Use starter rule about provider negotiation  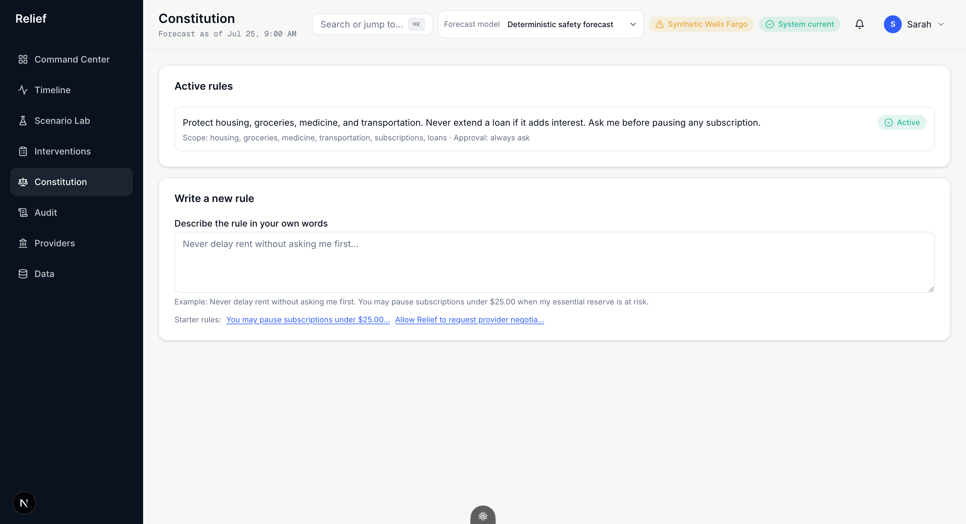470,319
